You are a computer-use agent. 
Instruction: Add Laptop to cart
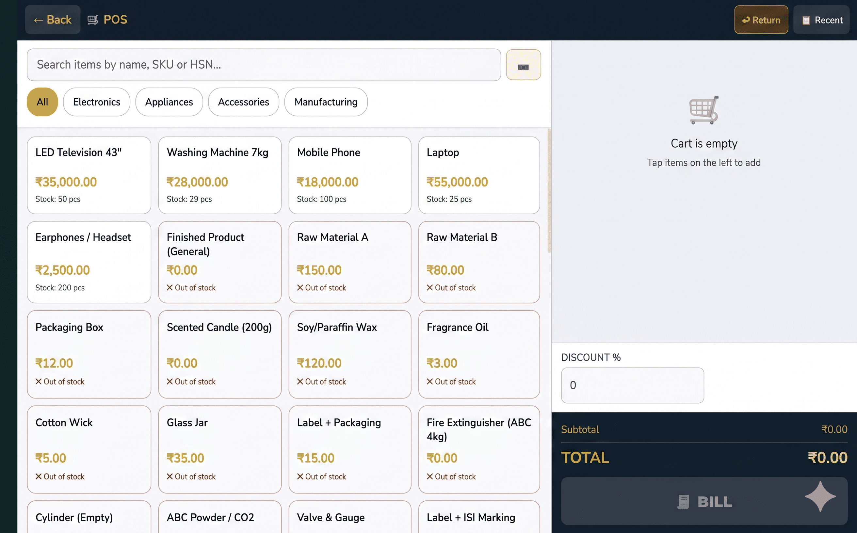[479, 175]
